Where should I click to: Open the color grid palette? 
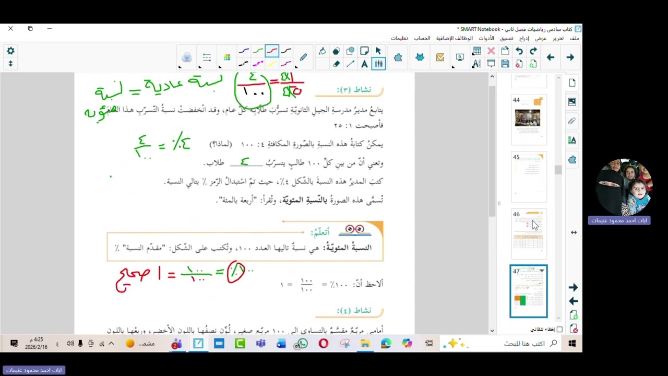(x=226, y=57)
